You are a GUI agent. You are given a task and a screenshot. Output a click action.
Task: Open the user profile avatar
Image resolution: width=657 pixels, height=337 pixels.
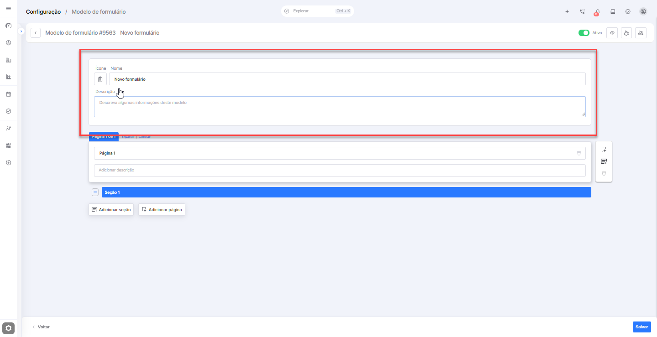pyautogui.click(x=643, y=11)
